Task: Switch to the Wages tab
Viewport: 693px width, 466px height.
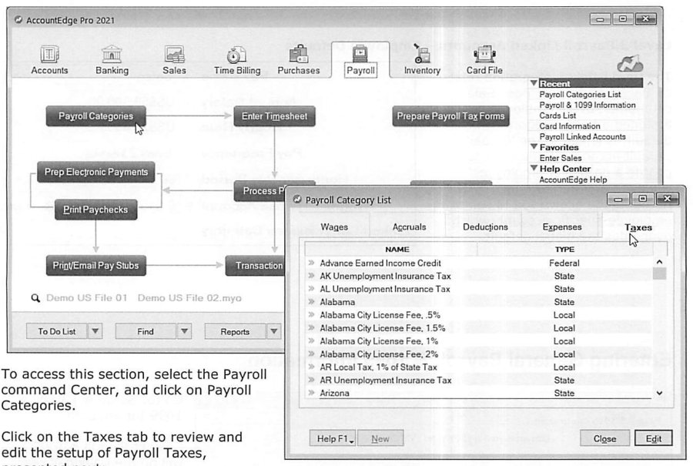Action: click(x=334, y=226)
